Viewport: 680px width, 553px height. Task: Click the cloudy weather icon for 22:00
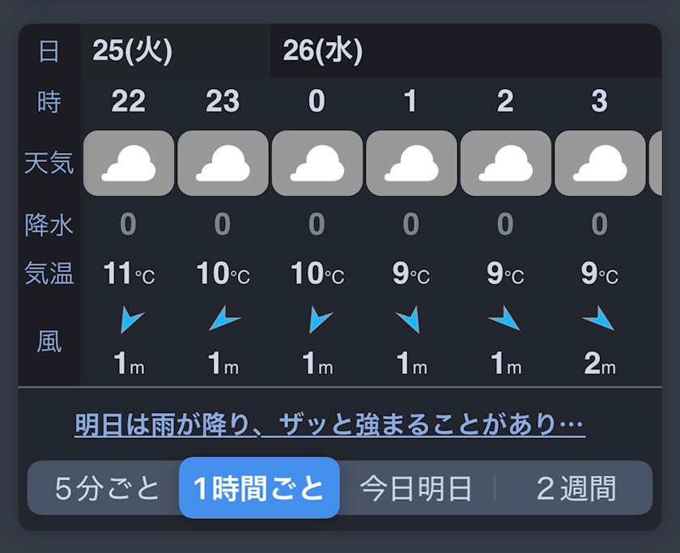[129, 164]
